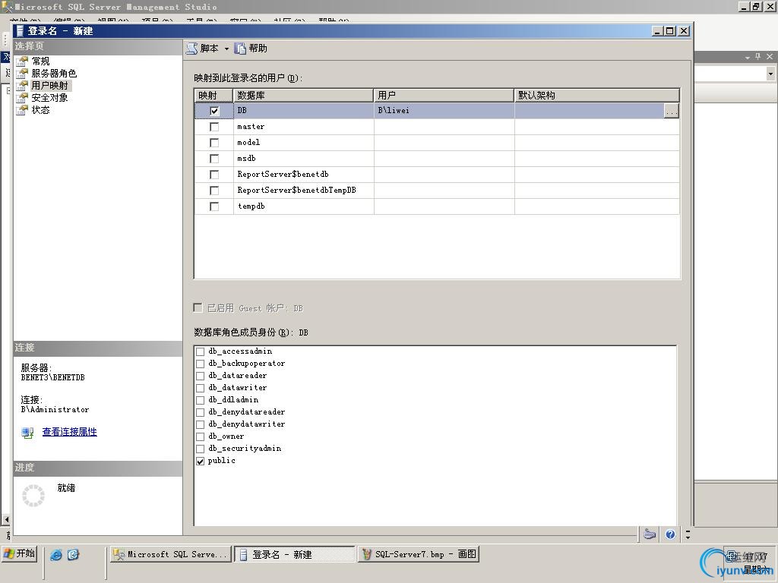Enable db_denydatareader role membership

[x=201, y=412]
